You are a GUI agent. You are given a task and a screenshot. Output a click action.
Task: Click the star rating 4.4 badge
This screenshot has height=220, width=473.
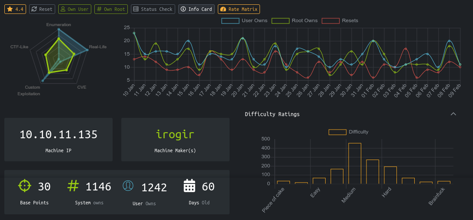click(15, 9)
